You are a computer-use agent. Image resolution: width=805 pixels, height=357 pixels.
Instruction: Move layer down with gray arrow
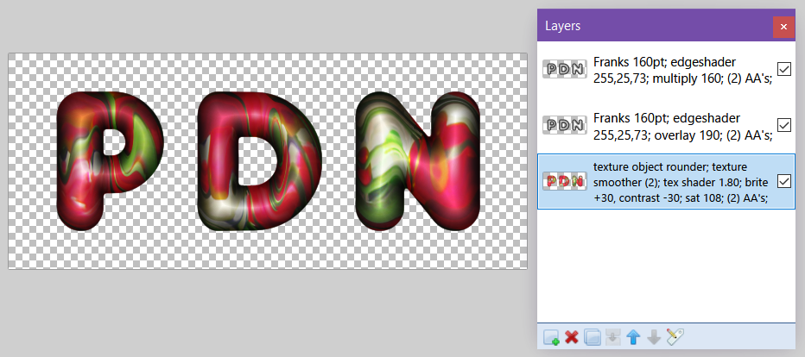[654, 337]
